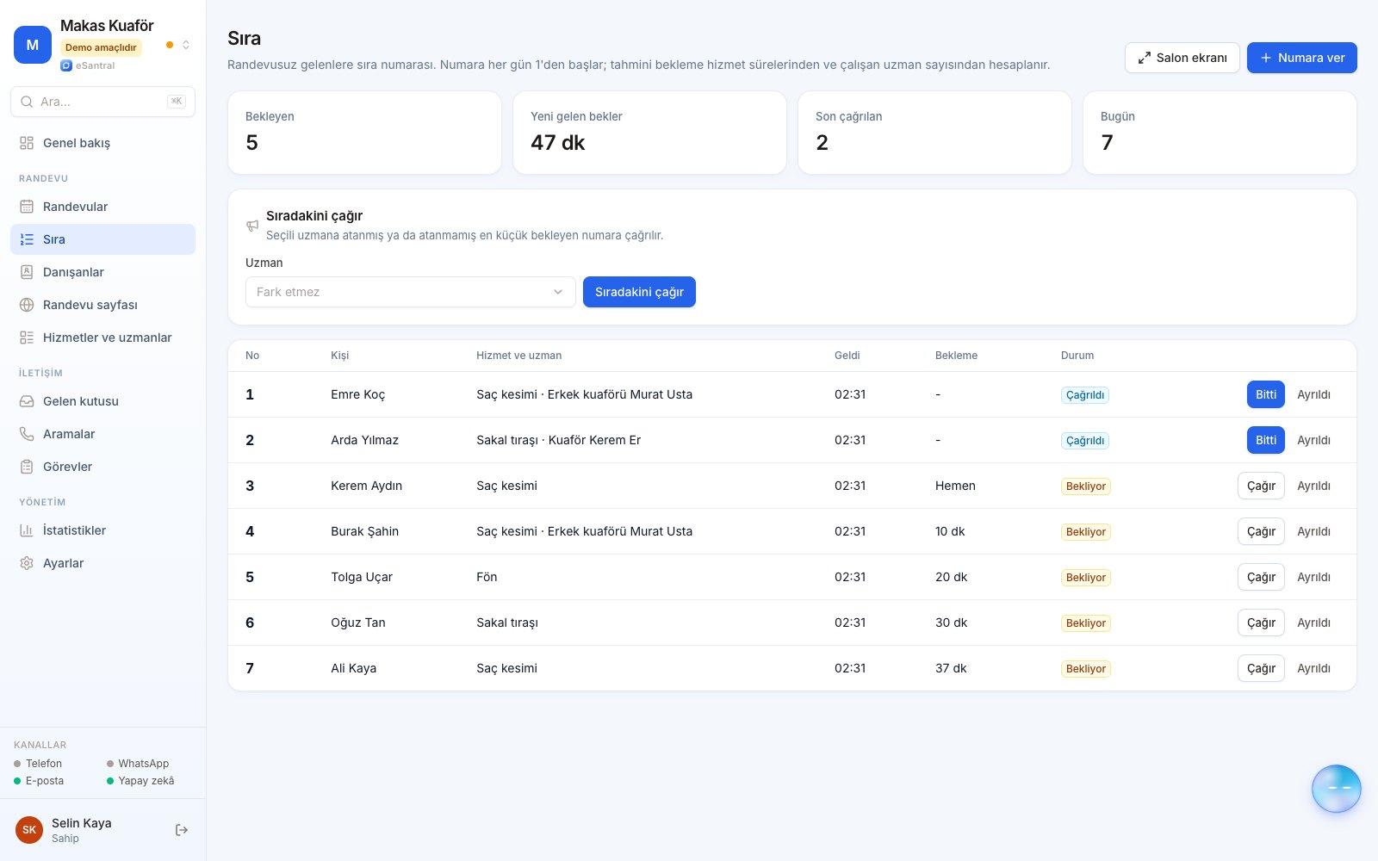Call Kerem Aydın with Çağır button
The image size is (1378, 861).
click(x=1261, y=486)
